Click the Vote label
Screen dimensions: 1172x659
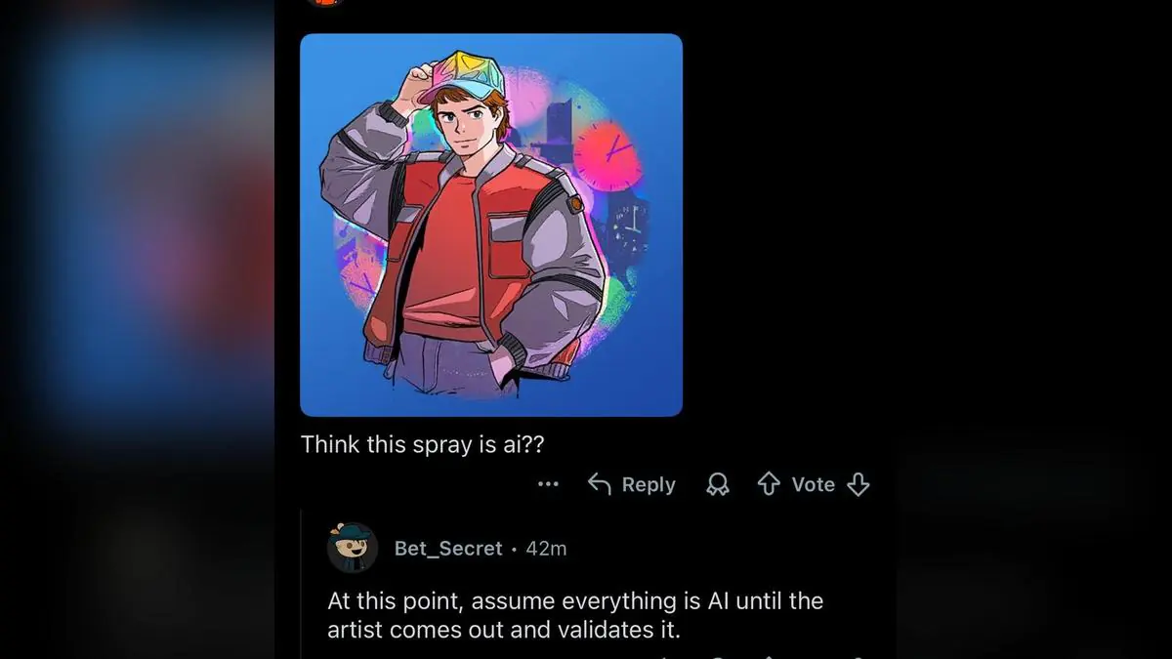click(x=814, y=483)
